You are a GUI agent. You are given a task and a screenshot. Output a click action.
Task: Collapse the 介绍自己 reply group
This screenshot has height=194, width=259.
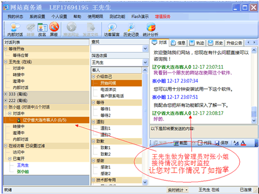93,77
